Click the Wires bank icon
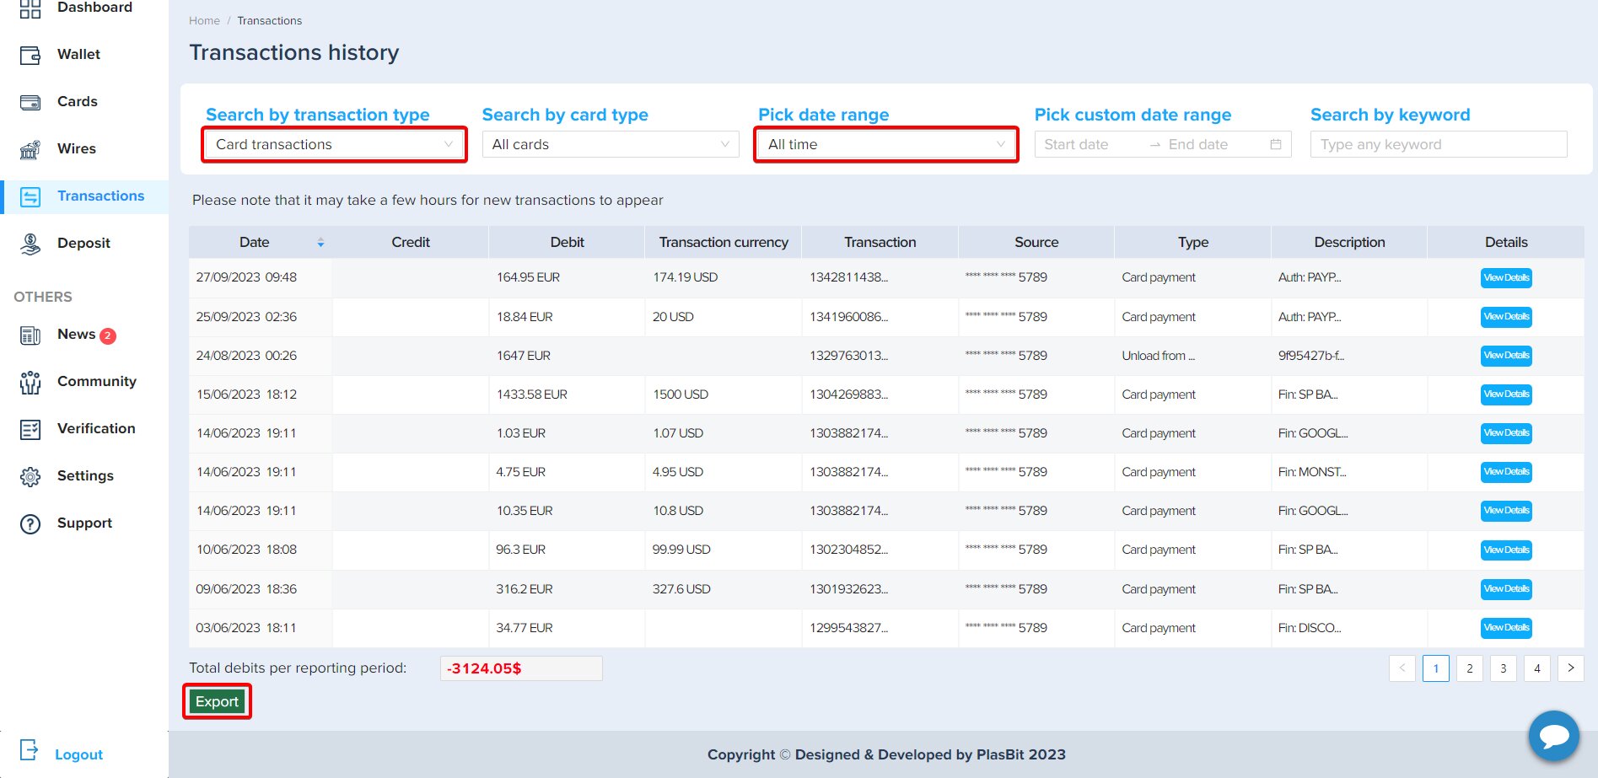The image size is (1598, 778). click(30, 149)
